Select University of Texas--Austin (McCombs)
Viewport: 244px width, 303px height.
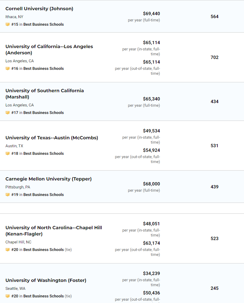(x=52, y=138)
